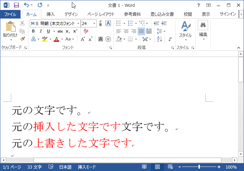The height and width of the screenshot is (171, 244).
Task: Click the Paste clipboard icon
Action: [x=11, y=26]
